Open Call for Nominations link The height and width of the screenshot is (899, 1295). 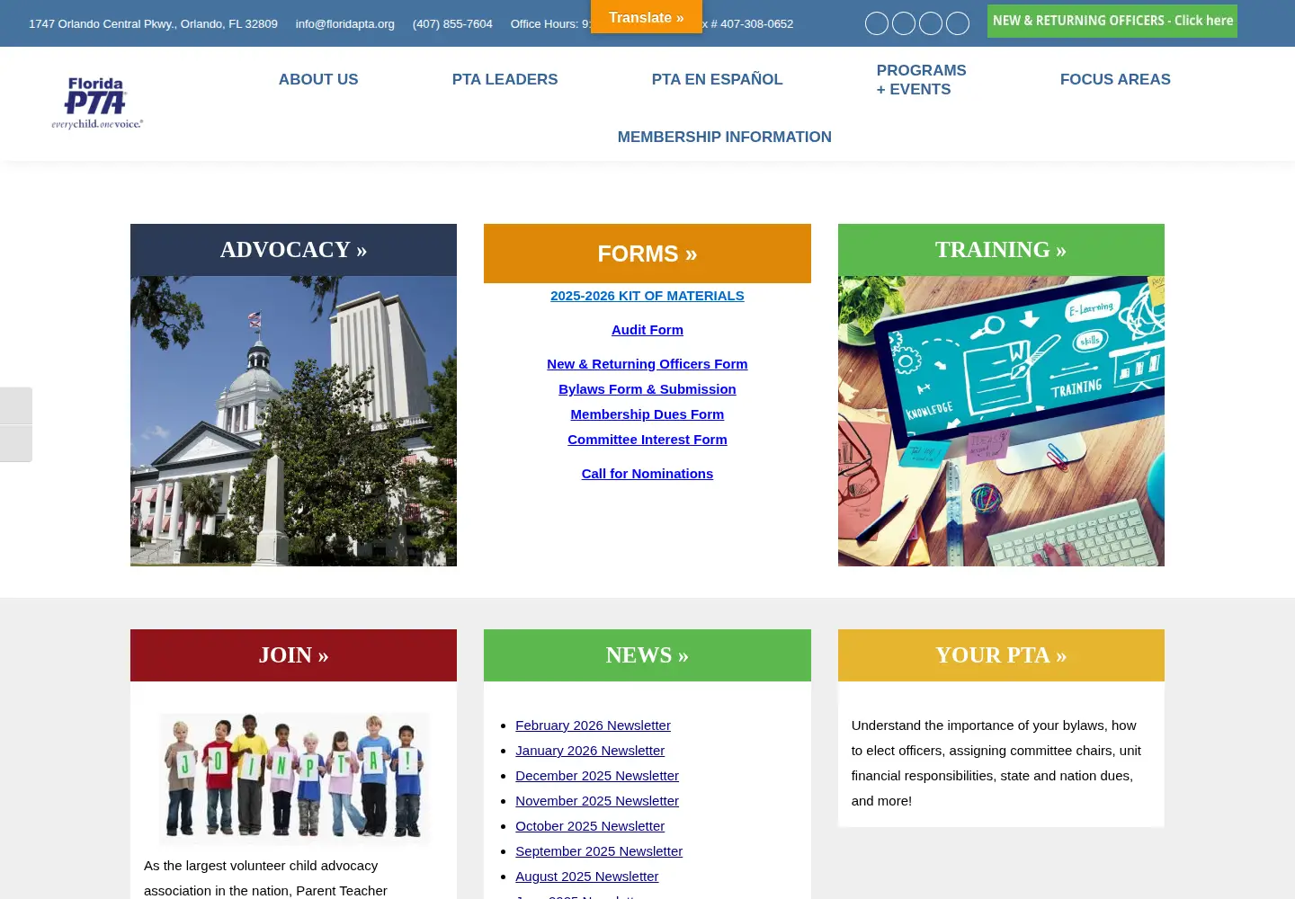tap(647, 474)
